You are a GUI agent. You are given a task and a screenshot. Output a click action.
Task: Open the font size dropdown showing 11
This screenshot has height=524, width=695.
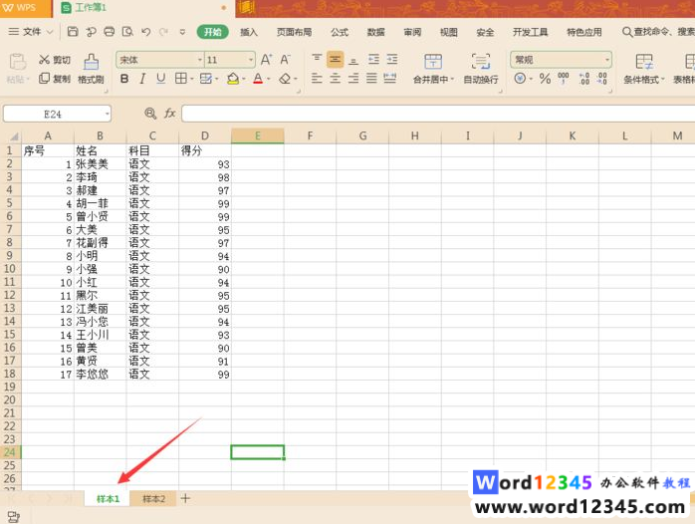(x=251, y=60)
